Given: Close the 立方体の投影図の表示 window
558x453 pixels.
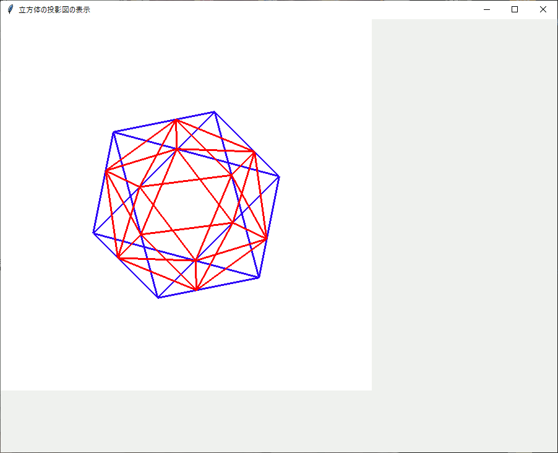Looking at the screenshot, I should [543, 10].
